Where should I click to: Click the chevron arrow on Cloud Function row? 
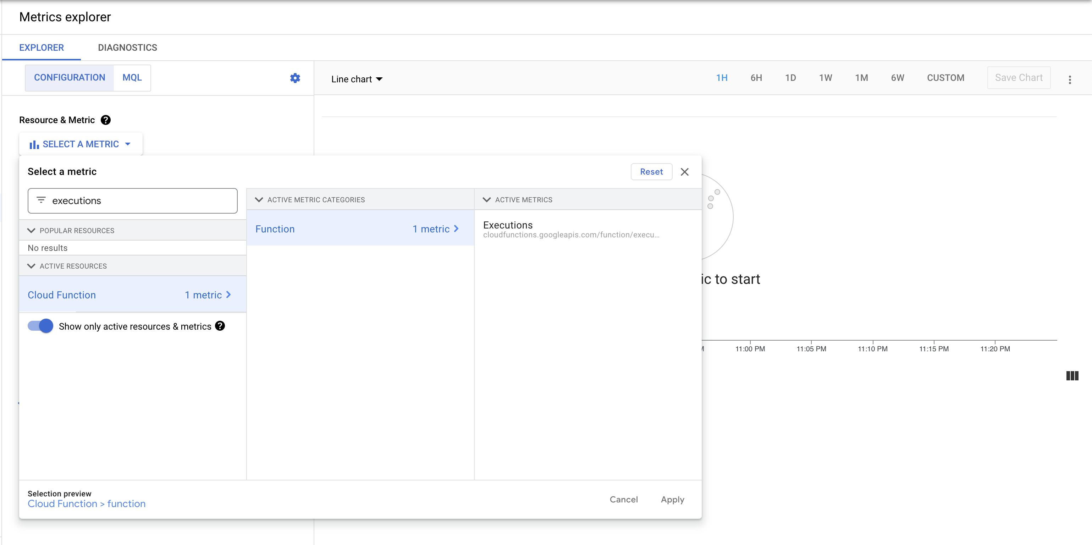(x=228, y=295)
